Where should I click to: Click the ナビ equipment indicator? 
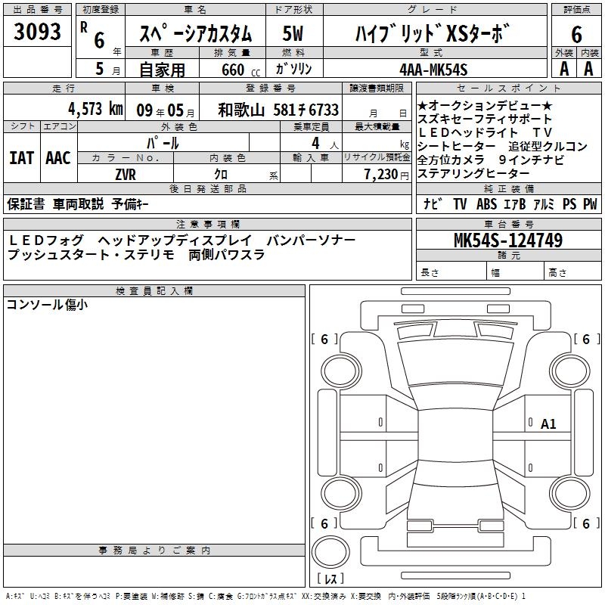[x=433, y=204]
